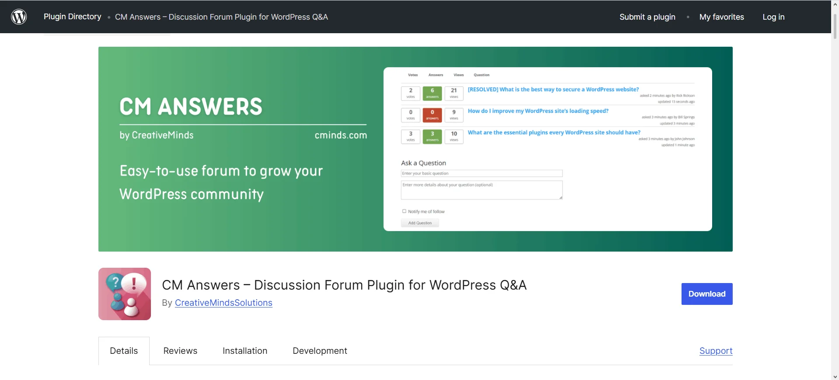
Task: Click Log in in the header
Action: pos(773,17)
